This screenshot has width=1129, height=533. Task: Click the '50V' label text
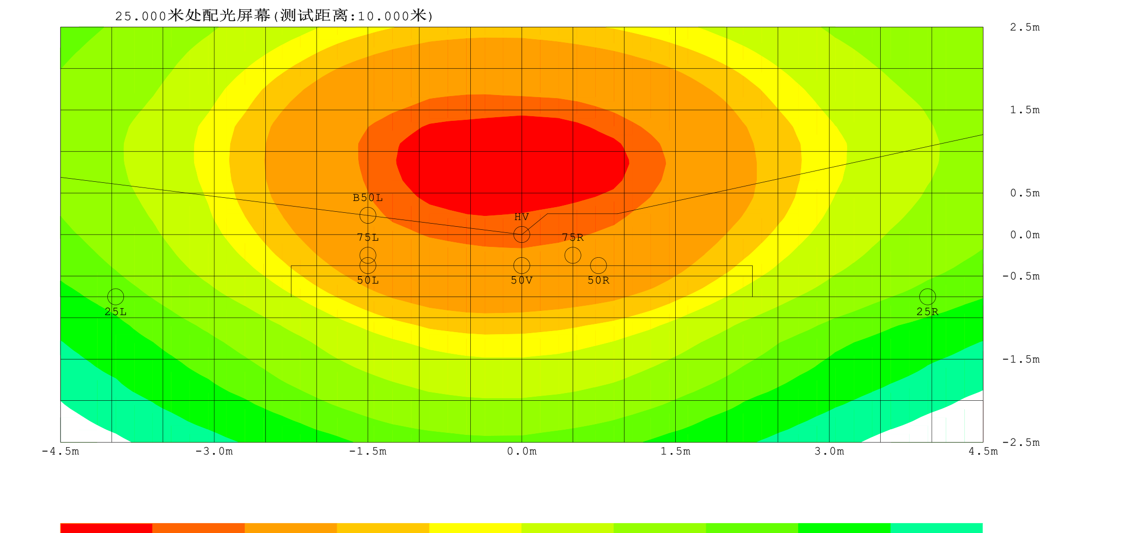pyautogui.click(x=521, y=280)
